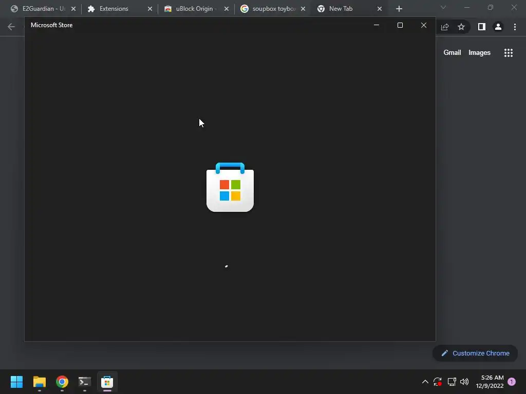Close the Microsoft Store window

pos(424,25)
